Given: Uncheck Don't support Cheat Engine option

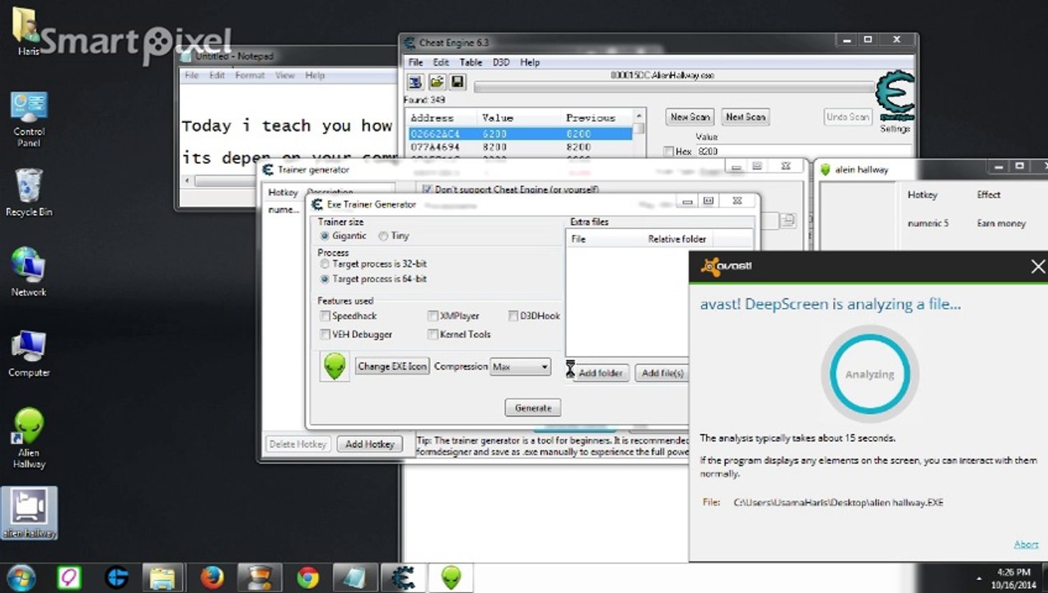Looking at the screenshot, I should pyautogui.click(x=426, y=189).
